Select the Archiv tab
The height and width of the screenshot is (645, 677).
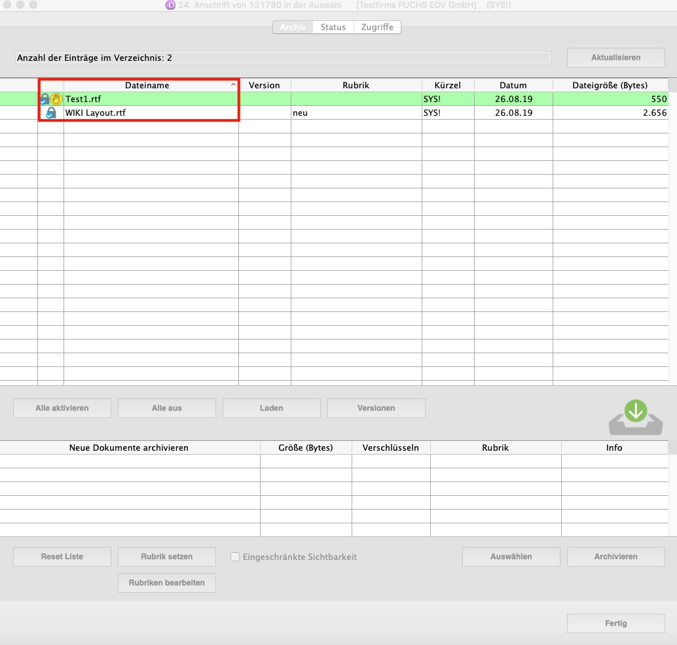[x=293, y=27]
